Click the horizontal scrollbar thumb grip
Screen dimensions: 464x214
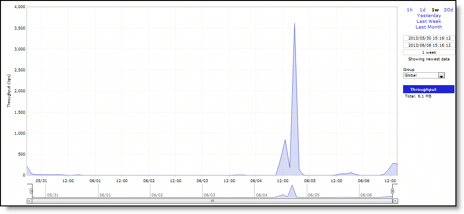click(x=212, y=201)
